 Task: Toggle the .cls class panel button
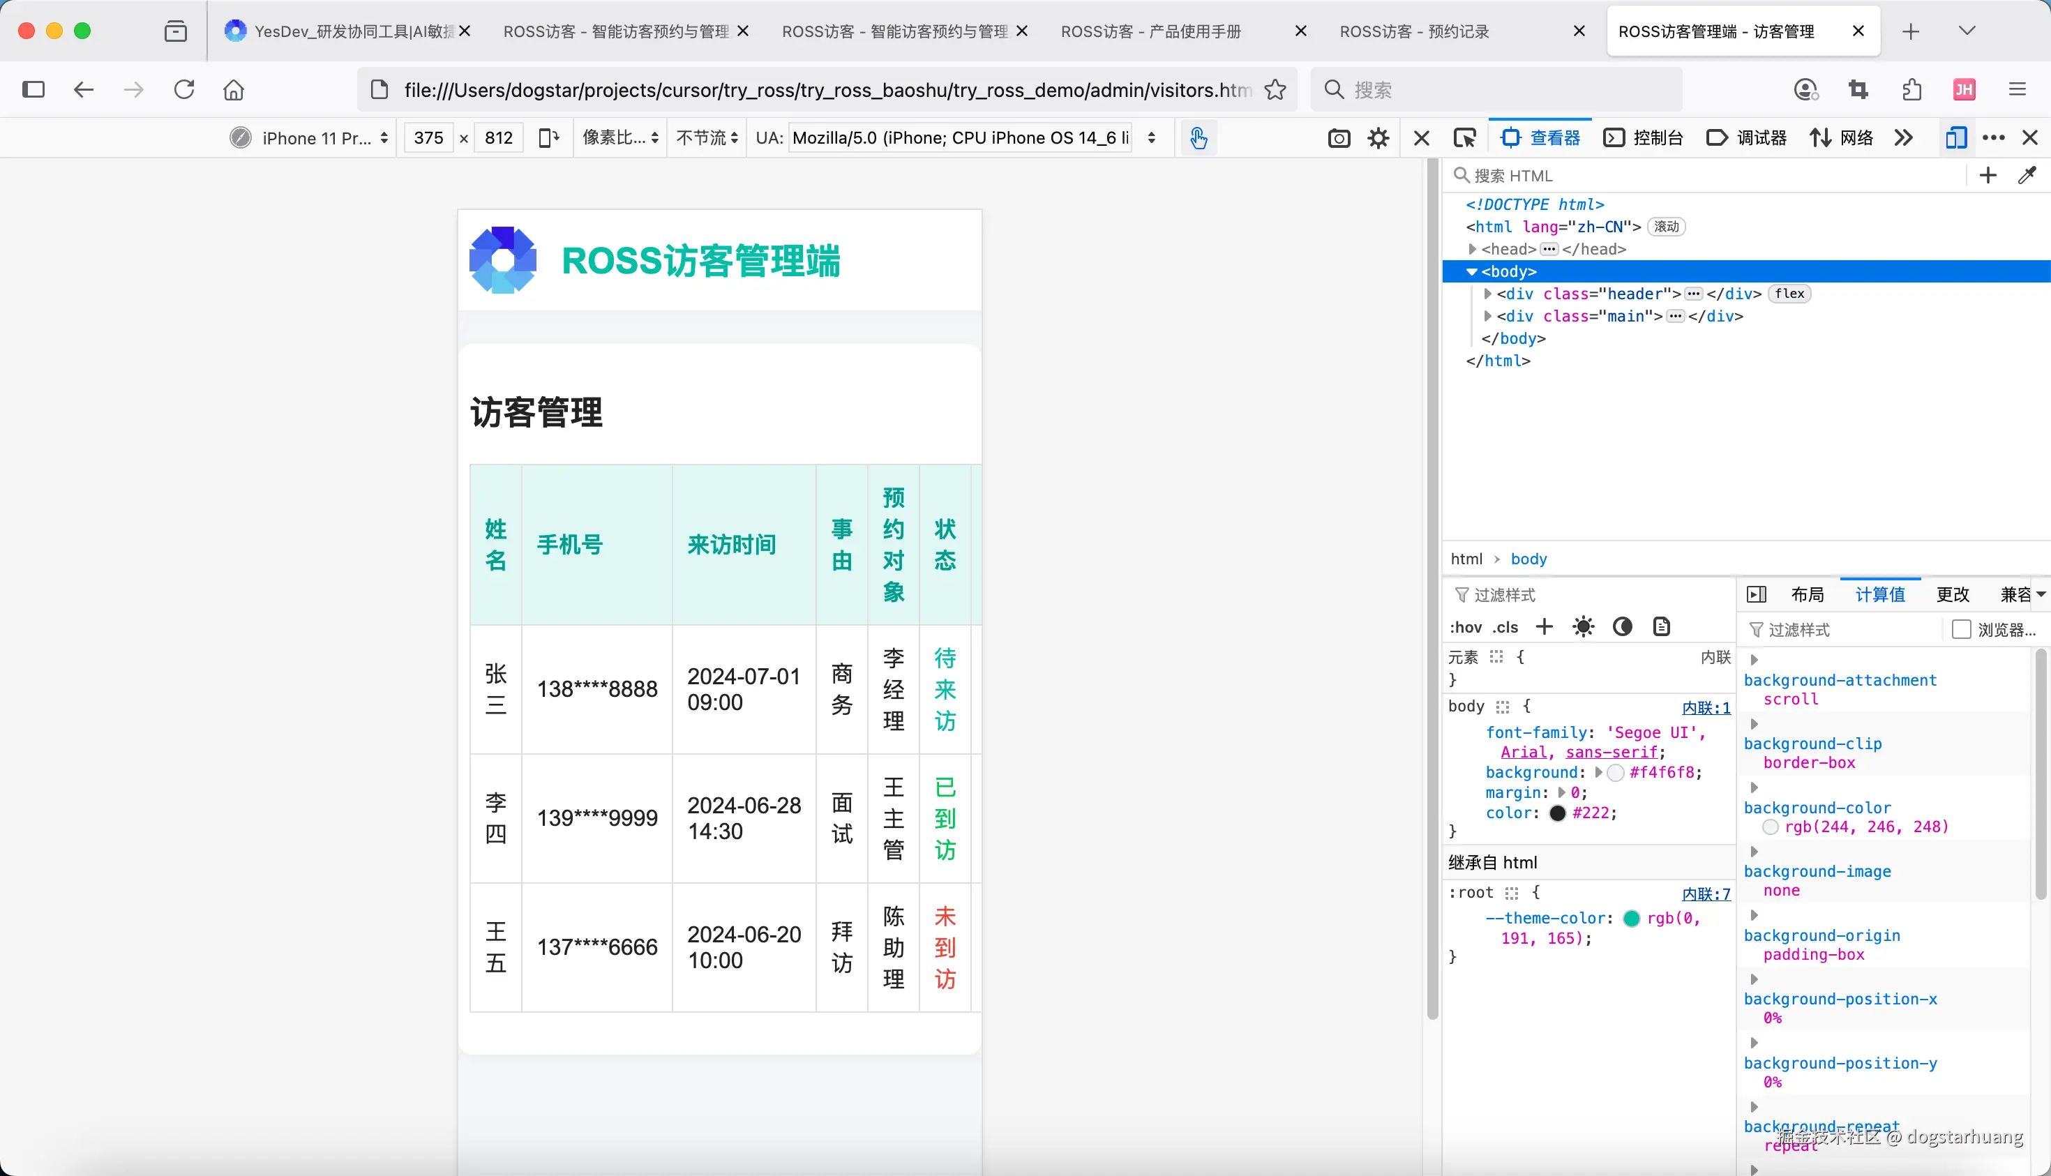(1505, 627)
